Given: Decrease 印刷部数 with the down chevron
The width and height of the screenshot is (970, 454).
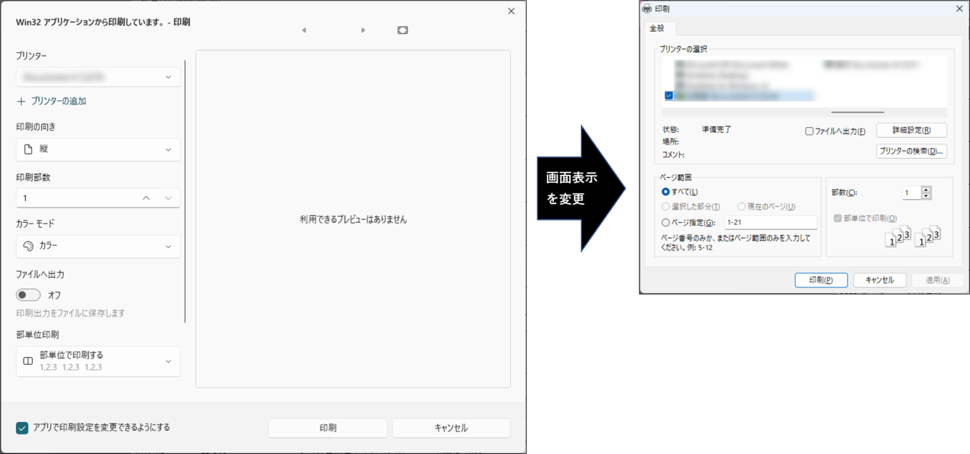Looking at the screenshot, I should (168, 198).
